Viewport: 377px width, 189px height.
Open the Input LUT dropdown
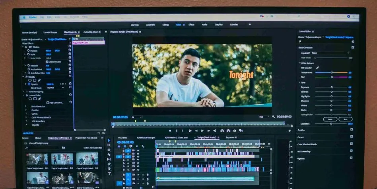pyautogui.click(x=330, y=53)
